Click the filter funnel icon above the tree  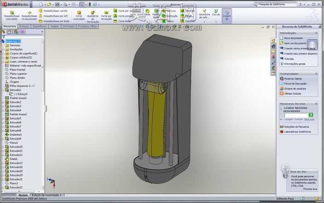pyautogui.click(x=4, y=36)
